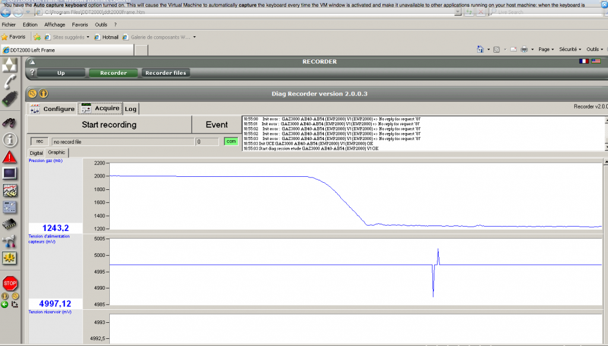Click the small yellow up-arrow icon near STOP
Viewport: 608px width, 346px height.
[x=5, y=296]
